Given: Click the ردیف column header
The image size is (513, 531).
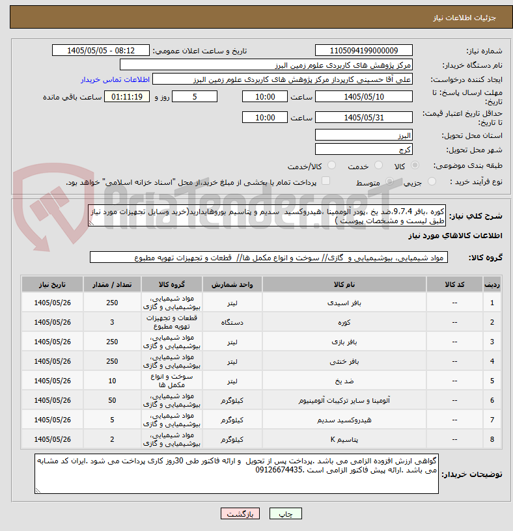Looking at the screenshot, I should coord(492,284).
